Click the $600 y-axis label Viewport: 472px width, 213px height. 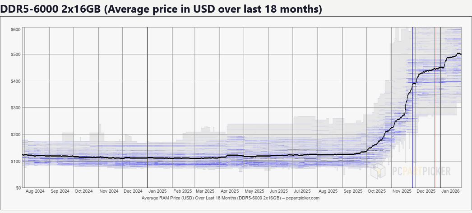pos(15,30)
